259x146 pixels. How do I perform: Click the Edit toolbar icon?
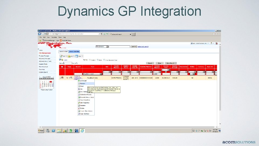(61, 56)
